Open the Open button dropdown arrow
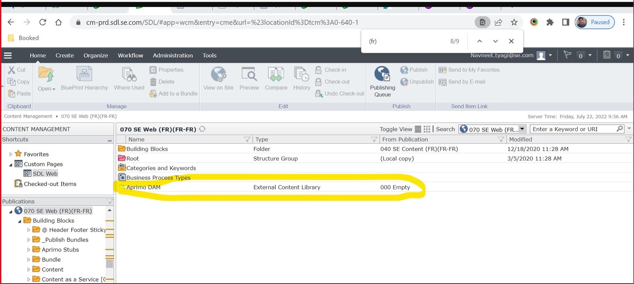634x284 pixels. (54, 89)
